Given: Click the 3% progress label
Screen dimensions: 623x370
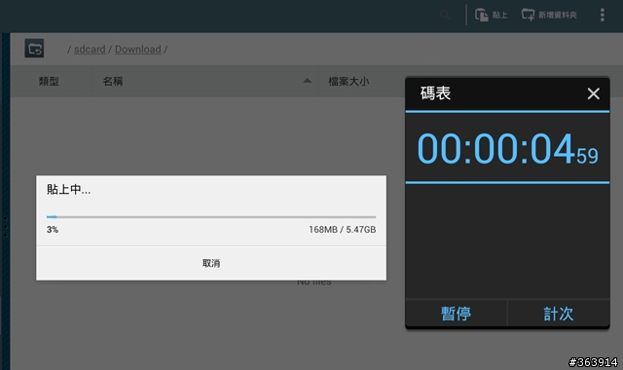Looking at the screenshot, I should tap(53, 230).
